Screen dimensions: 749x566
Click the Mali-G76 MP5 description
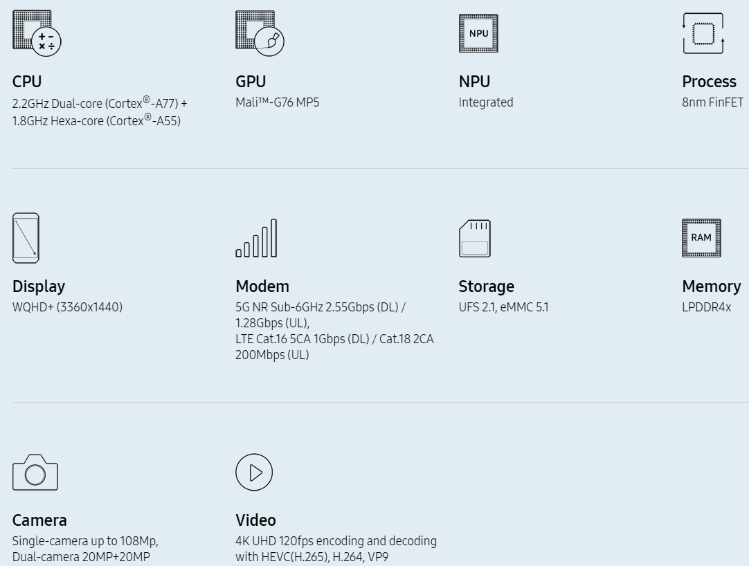(278, 102)
